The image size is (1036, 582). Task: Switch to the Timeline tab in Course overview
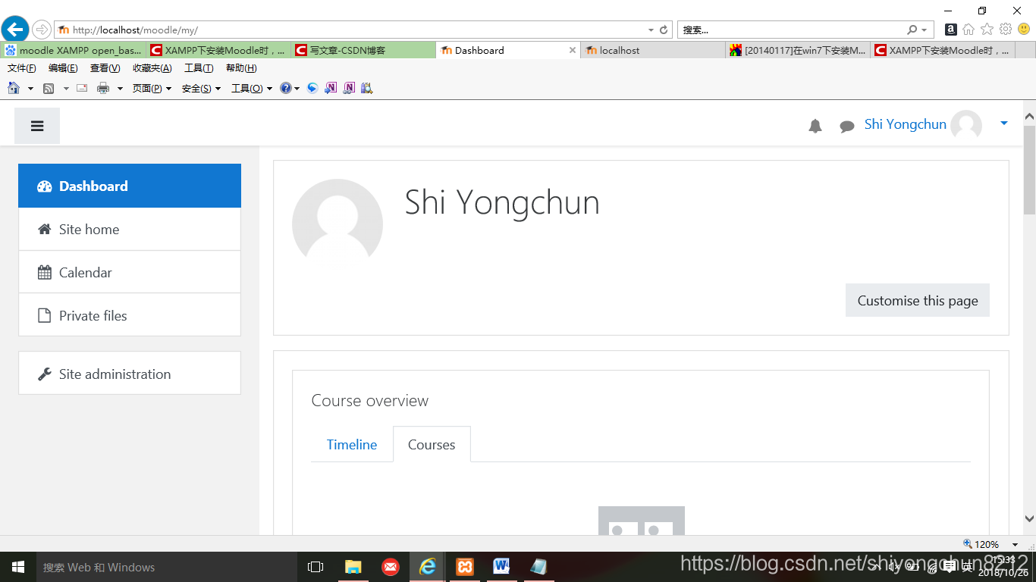click(352, 444)
